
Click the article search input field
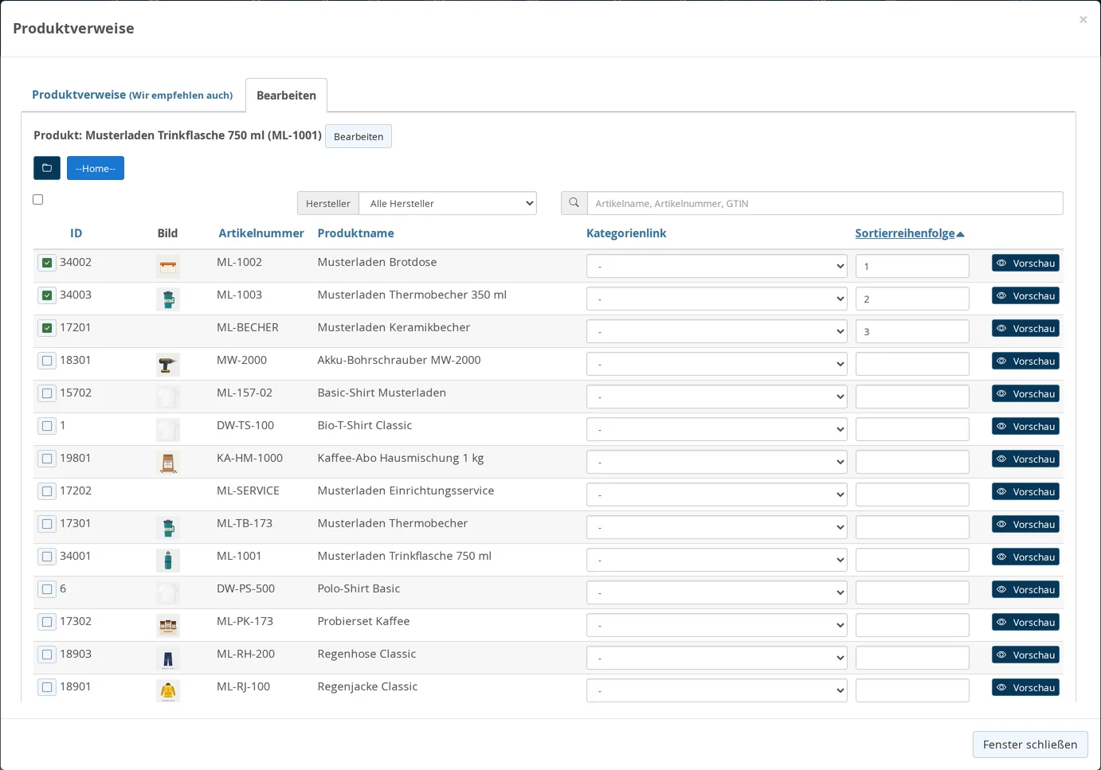tap(825, 203)
